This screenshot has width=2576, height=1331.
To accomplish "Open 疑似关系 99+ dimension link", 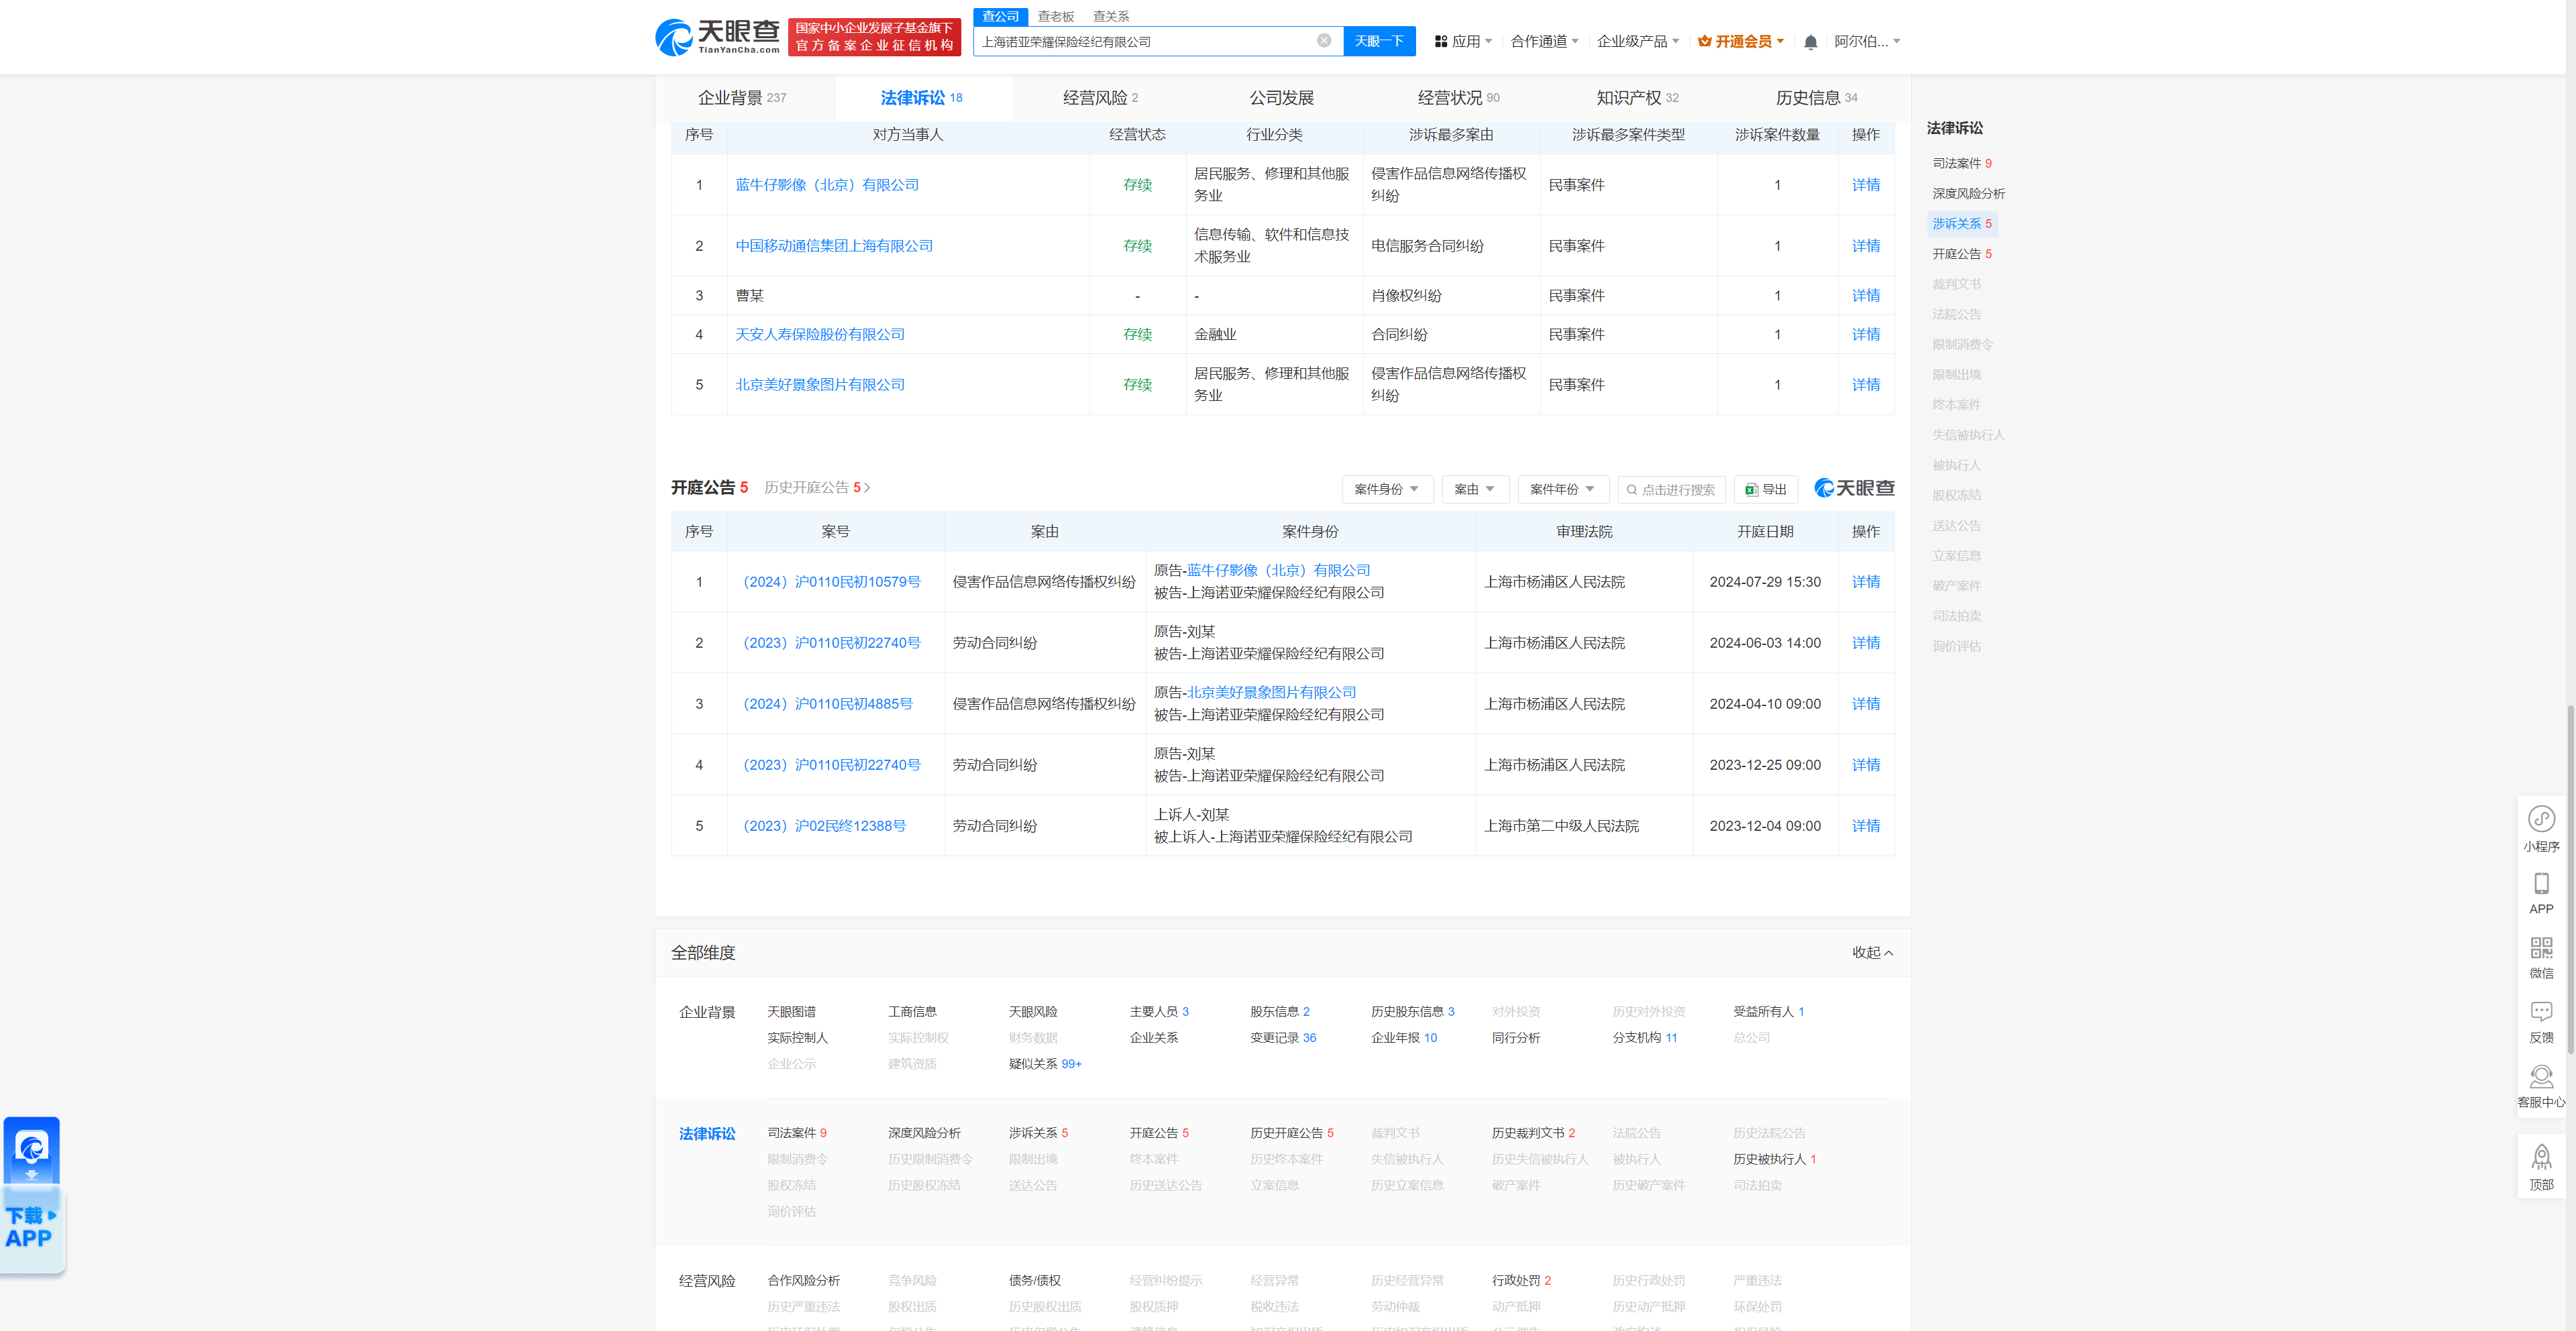I will tap(1045, 1063).
